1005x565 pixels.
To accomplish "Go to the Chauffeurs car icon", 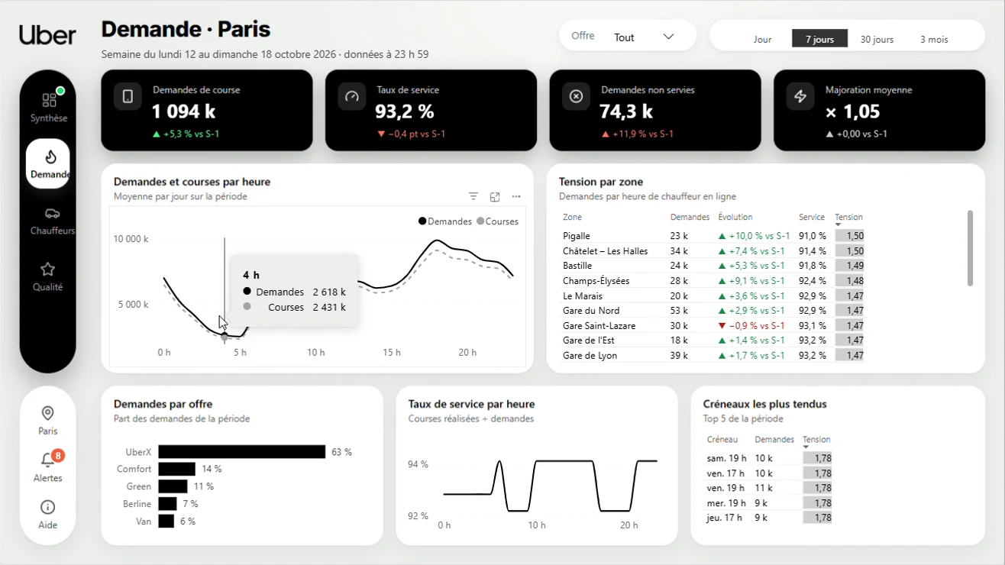I will coord(52,213).
